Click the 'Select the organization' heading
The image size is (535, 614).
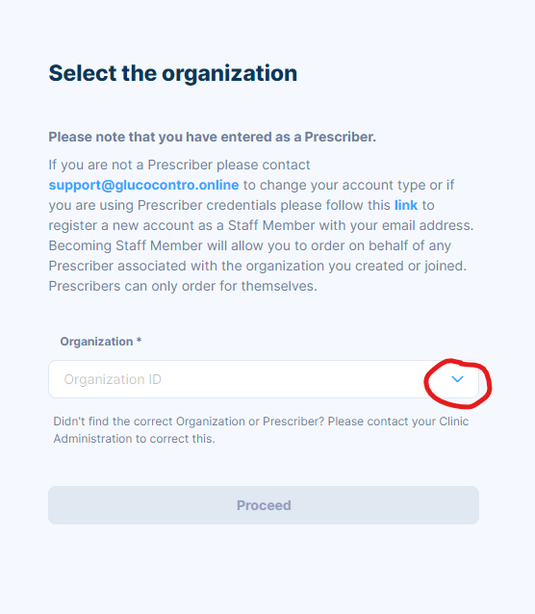(172, 73)
